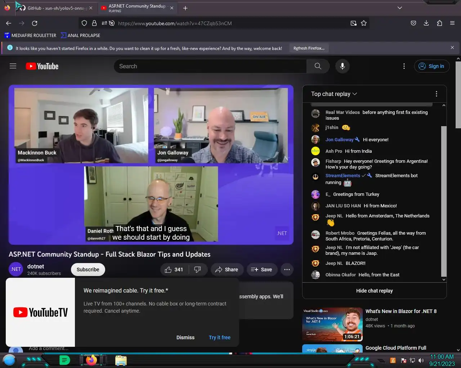
Task: Go to the YouTube home logo
Action: (x=42, y=66)
